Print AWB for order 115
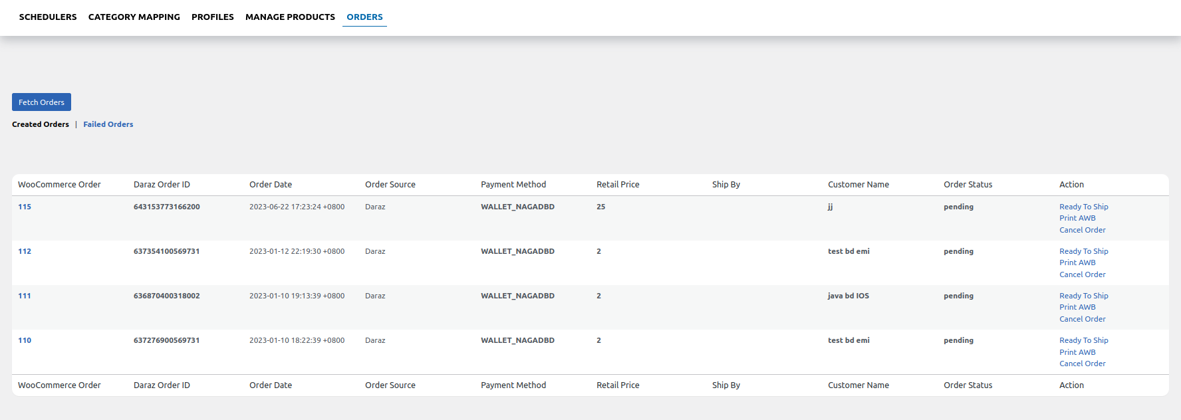The width and height of the screenshot is (1181, 420). coord(1077,218)
